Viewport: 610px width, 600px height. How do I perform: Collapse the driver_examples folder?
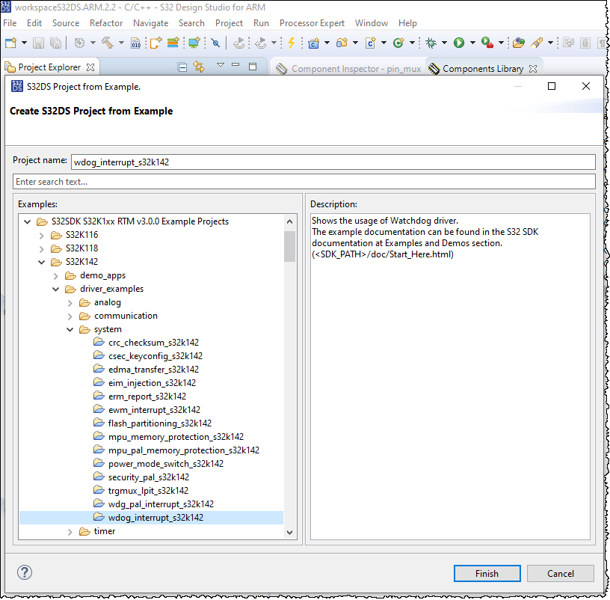click(55, 290)
